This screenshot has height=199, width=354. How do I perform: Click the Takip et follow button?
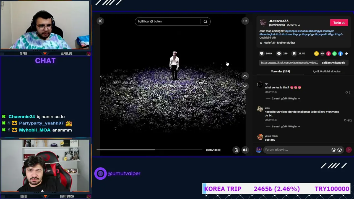339,23
